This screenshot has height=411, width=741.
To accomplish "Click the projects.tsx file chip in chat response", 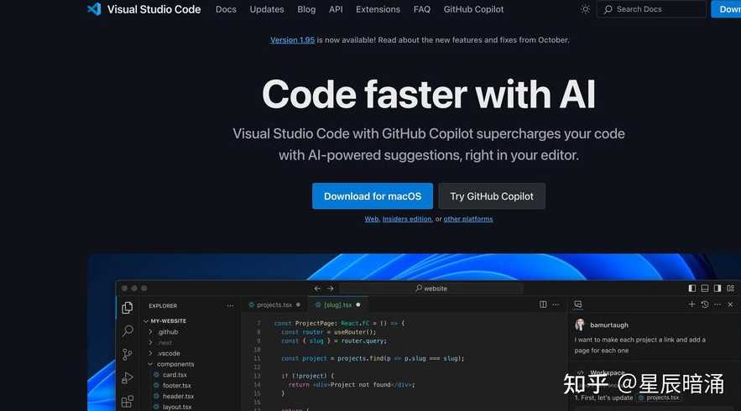I will pos(659,398).
